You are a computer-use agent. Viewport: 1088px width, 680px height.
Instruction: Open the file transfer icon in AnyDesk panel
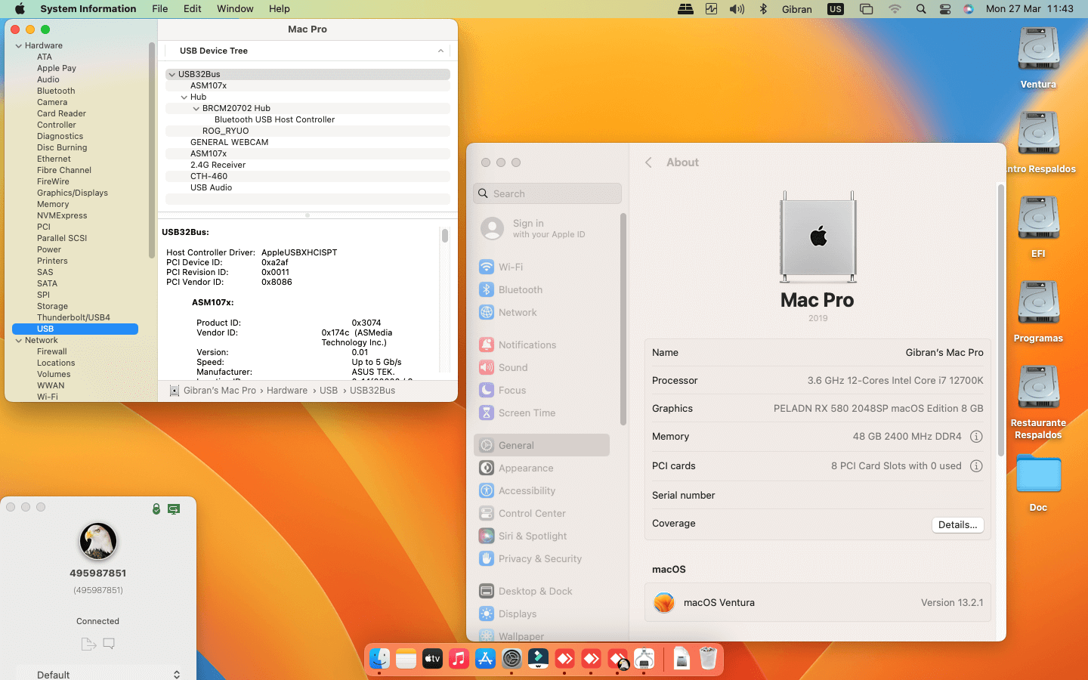88,644
